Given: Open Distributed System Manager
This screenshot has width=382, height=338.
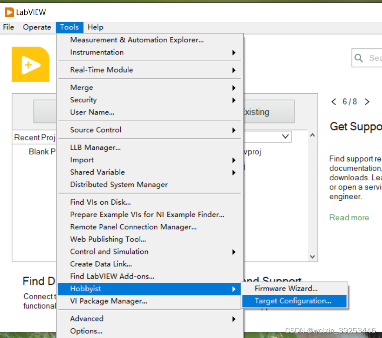Looking at the screenshot, I should click(149, 185).
